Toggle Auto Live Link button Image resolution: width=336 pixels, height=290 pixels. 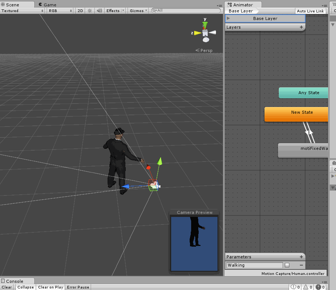[310, 11]
